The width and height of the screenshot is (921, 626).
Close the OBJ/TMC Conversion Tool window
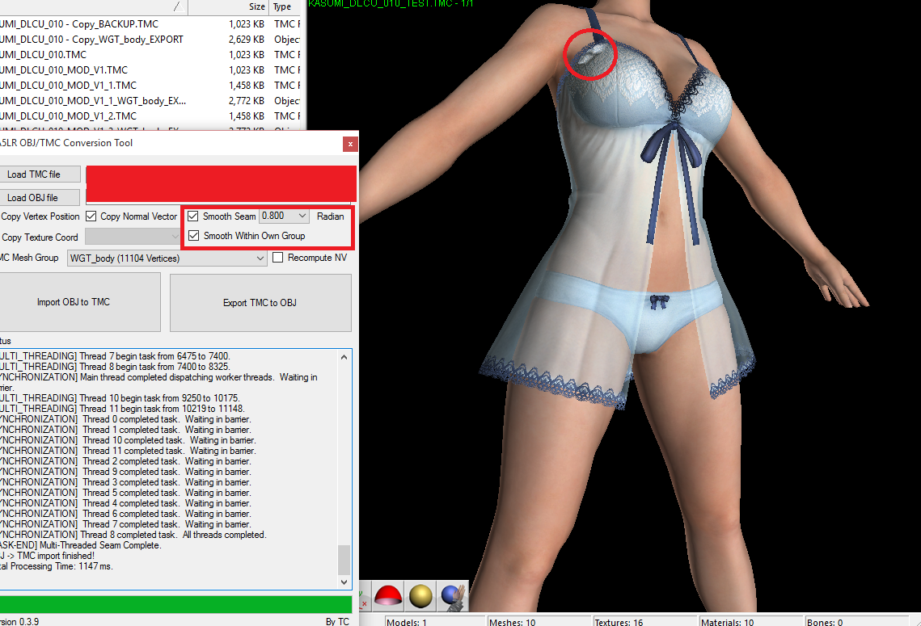click(349, 144)
